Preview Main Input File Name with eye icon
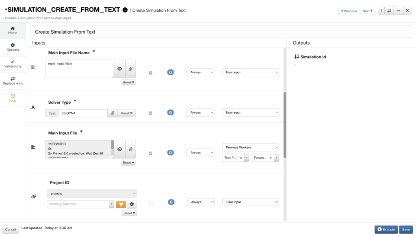416x237 pixels. tap(120, 69)
